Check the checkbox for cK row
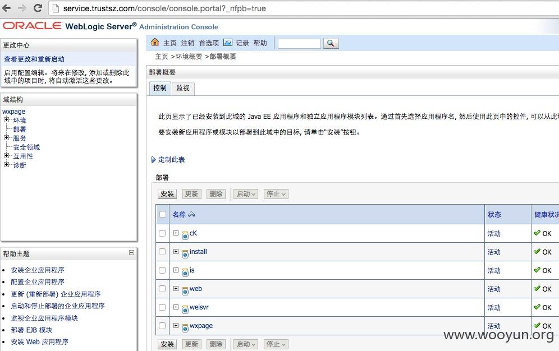This screenshot has width=559, height=351. click(x=162, y=233)
